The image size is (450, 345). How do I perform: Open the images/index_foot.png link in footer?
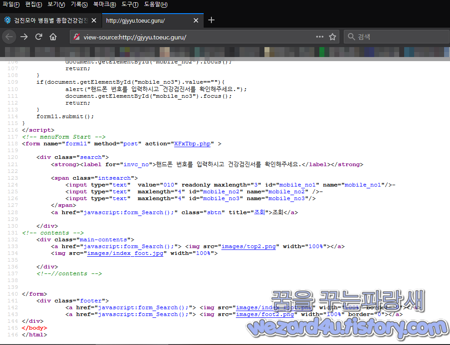[274, 307]
